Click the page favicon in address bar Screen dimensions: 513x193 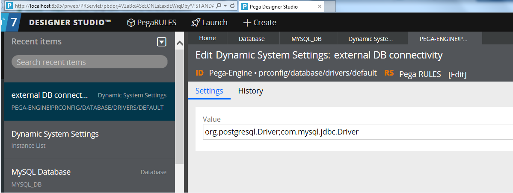point(10,6)
